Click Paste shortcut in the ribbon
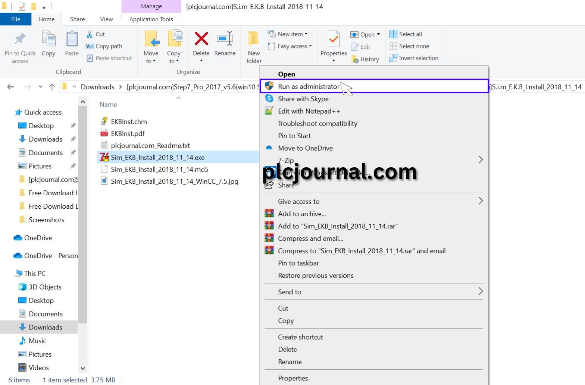This screenshot has height=385, width=585. [x=109, y=58]
